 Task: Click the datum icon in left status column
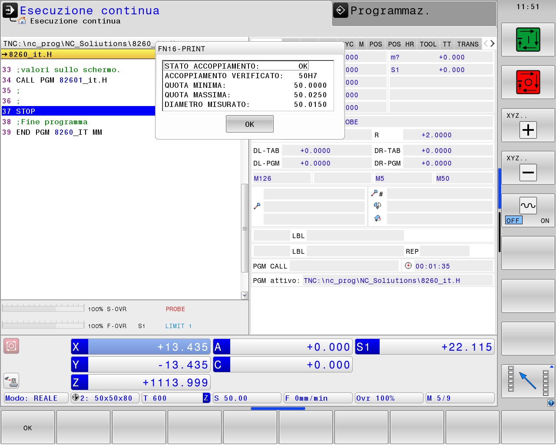coord(257,206)
